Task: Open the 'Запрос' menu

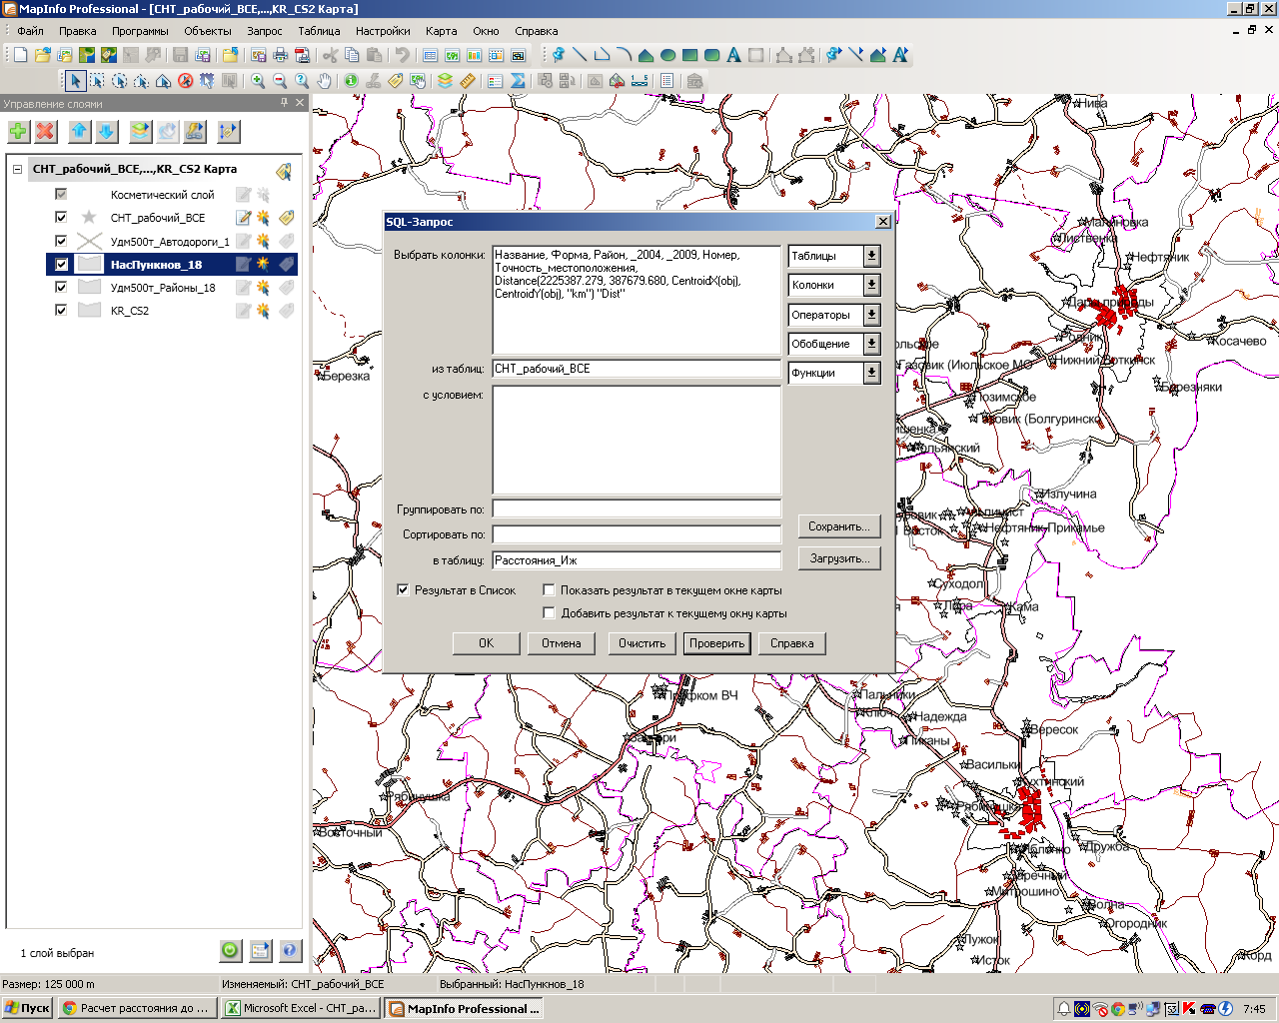Action: (x=265, y=31)
